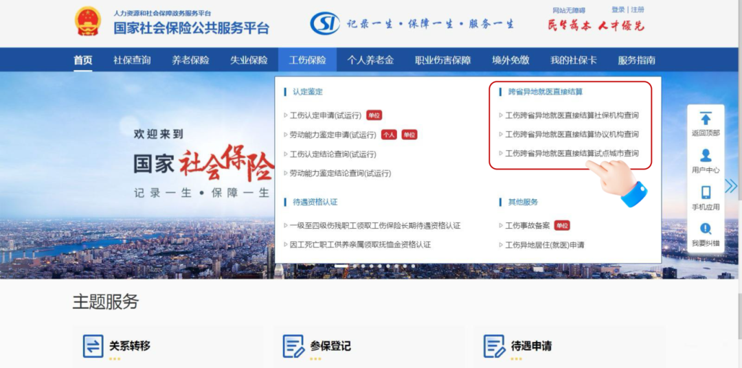Open 工伤跨省异地就医直接结算社保机构查询

572,115
